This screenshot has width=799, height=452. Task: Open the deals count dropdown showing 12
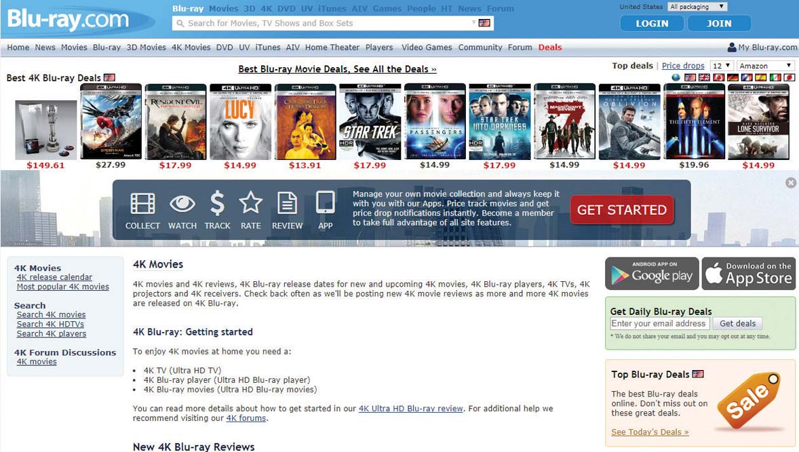point(722,66)
